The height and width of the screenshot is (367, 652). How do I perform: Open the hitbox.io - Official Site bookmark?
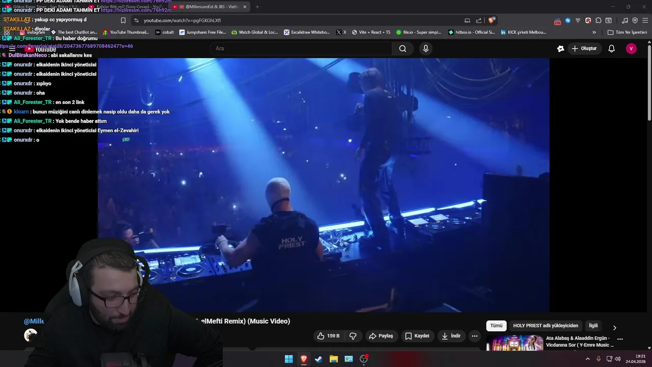point(472,32)
